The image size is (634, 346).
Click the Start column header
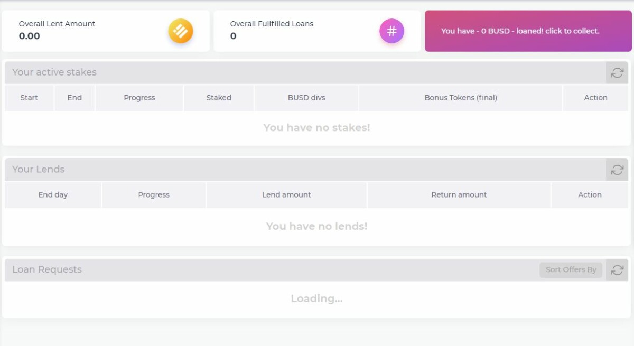coord(29,98)
